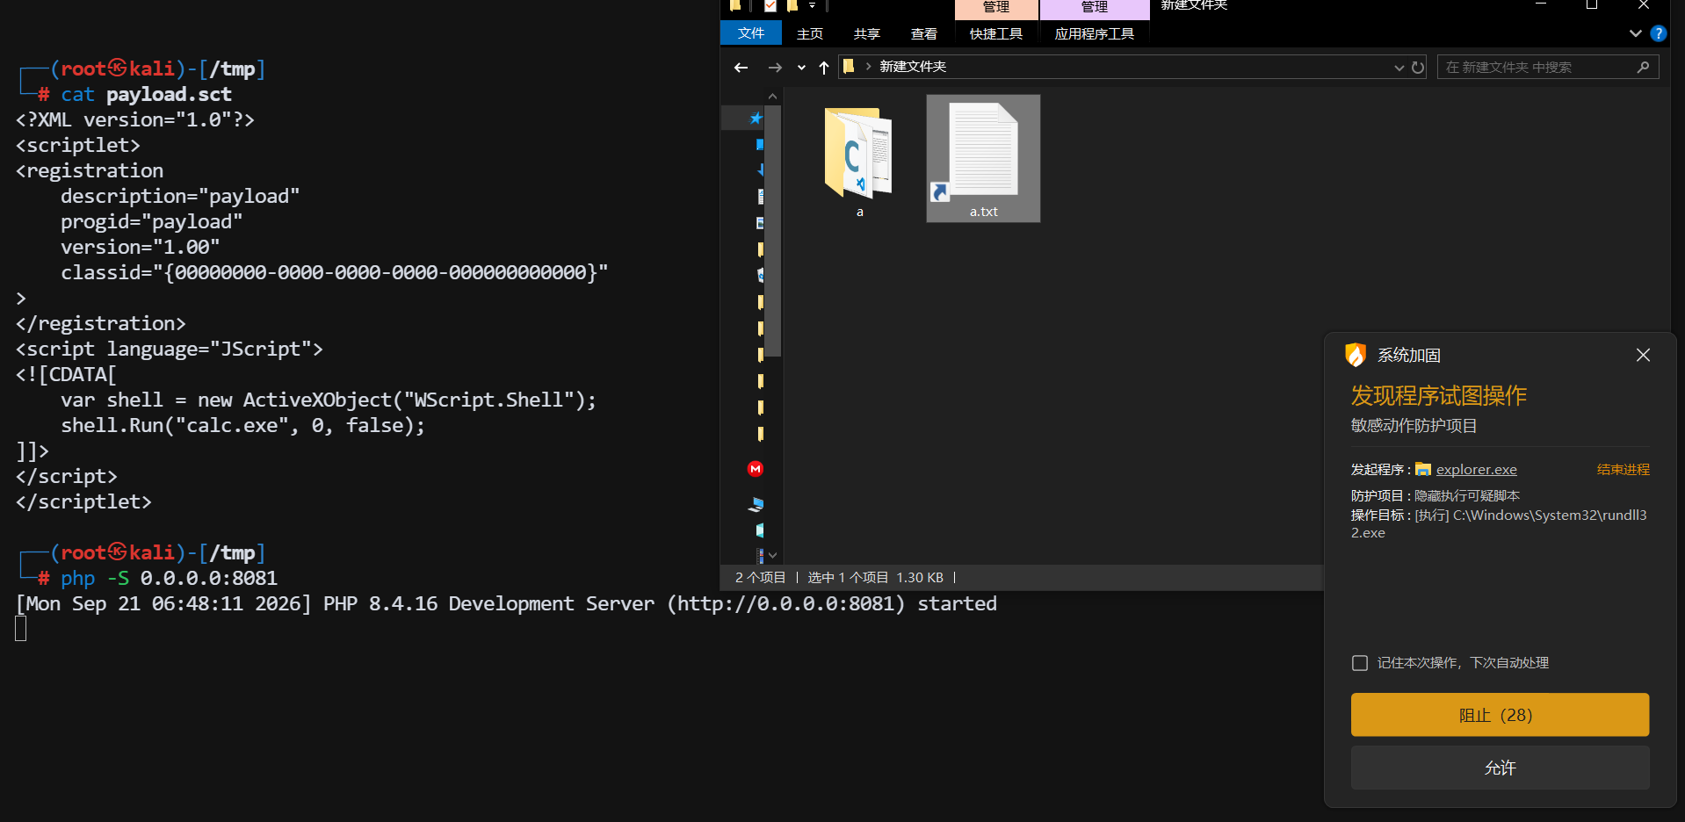
Task: Open the 文件 tab
Action: point(751,33)
